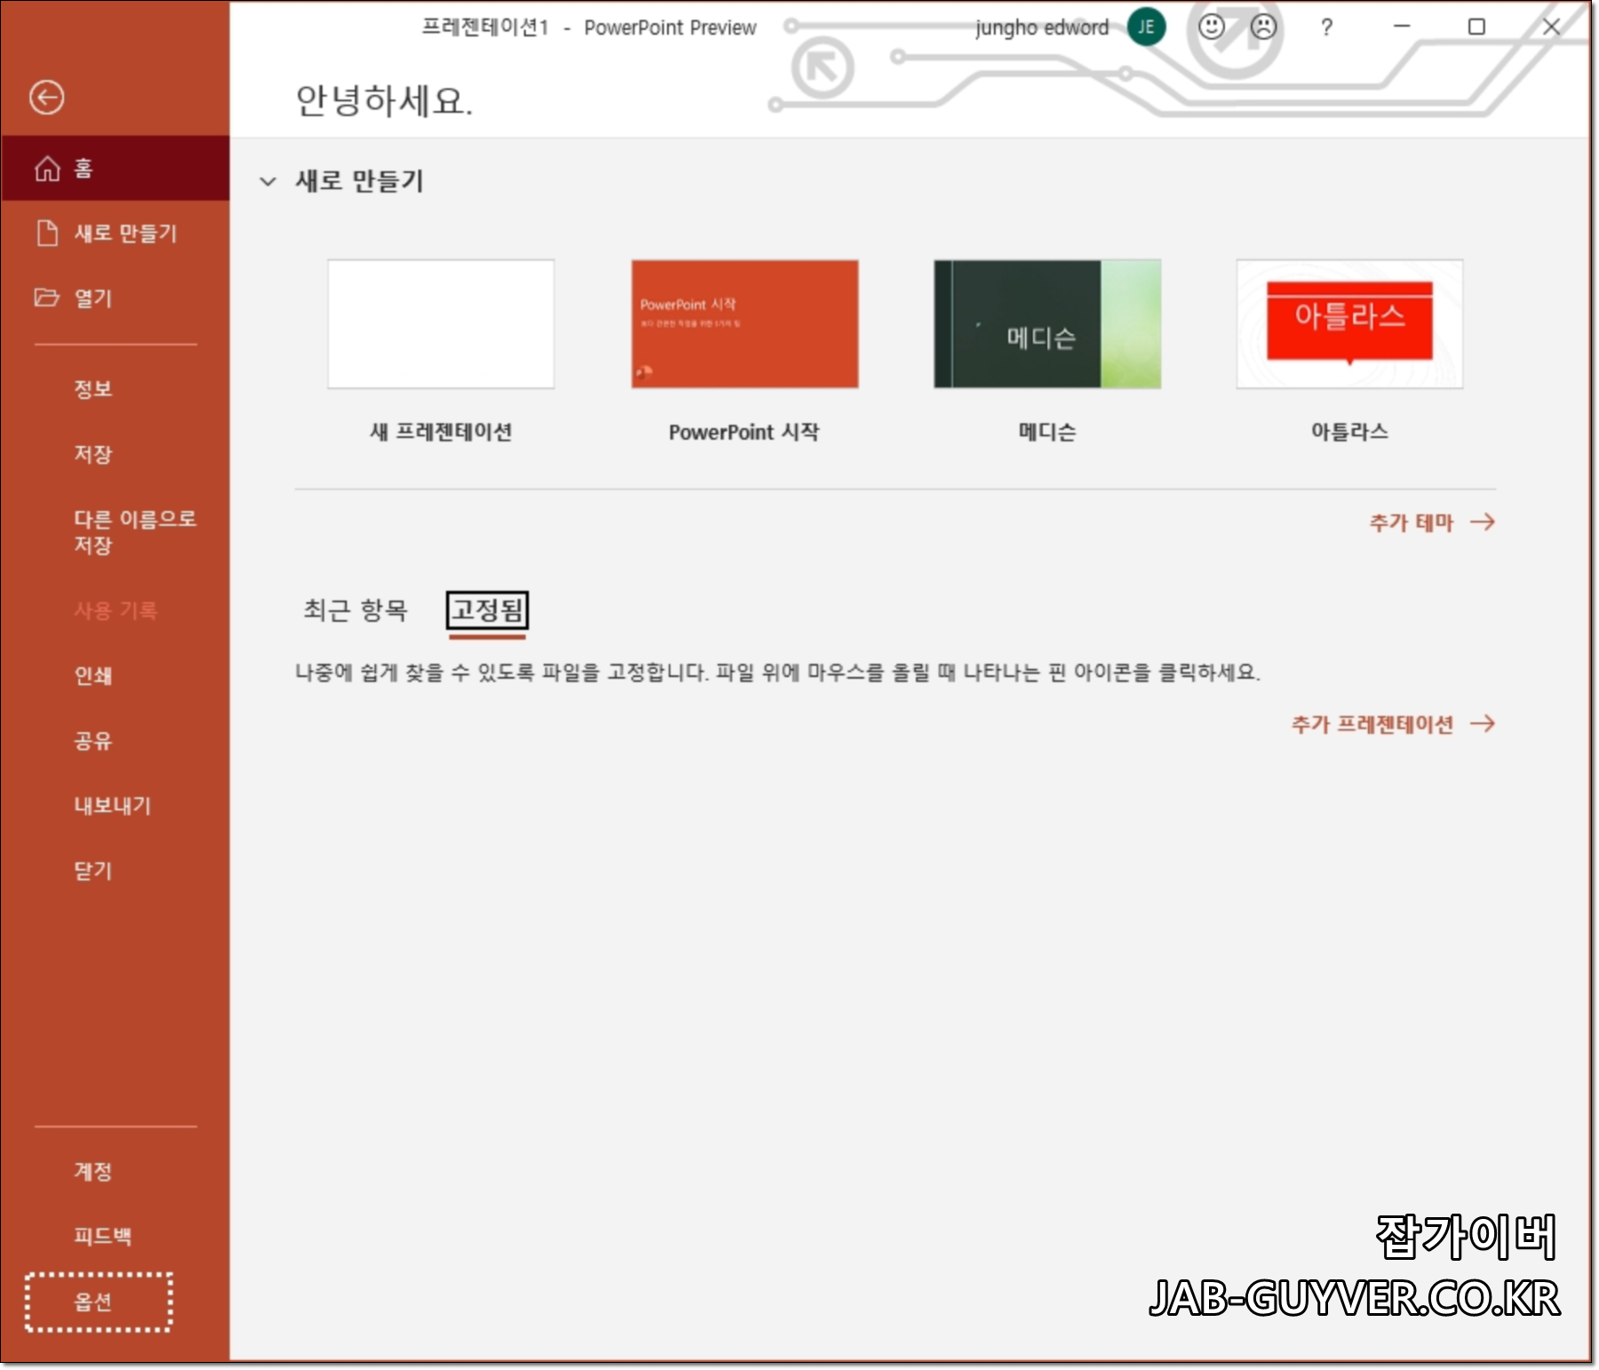Collapse the 새로 만들기 section chevron
This screenshot has height=1370, width=1599.
pos(267,181)
